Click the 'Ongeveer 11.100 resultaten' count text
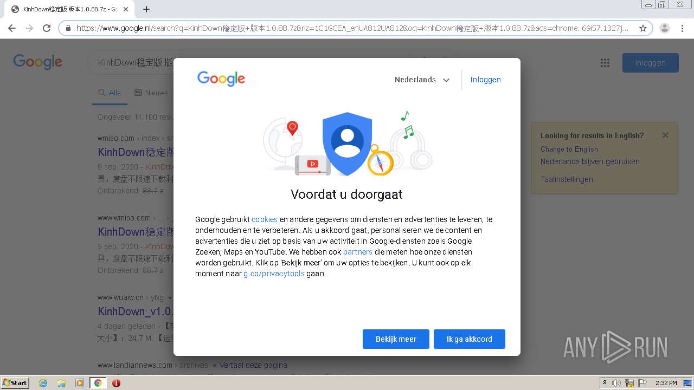 [136, 117]
